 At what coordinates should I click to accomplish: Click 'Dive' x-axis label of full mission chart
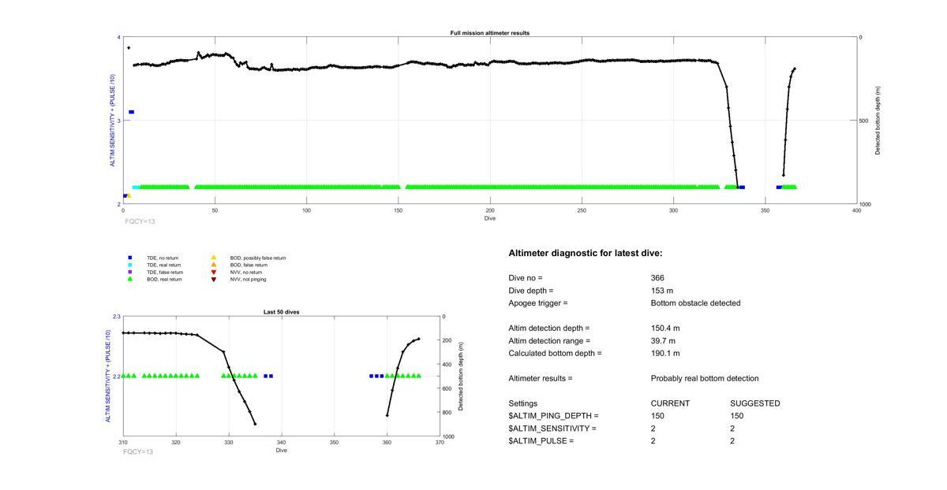(490, 218)
